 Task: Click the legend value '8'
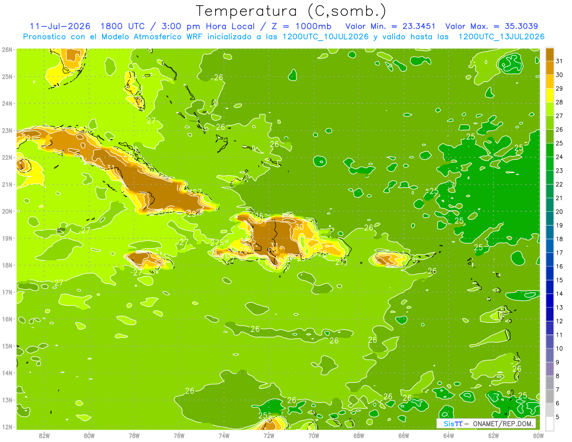click(557, 376)
